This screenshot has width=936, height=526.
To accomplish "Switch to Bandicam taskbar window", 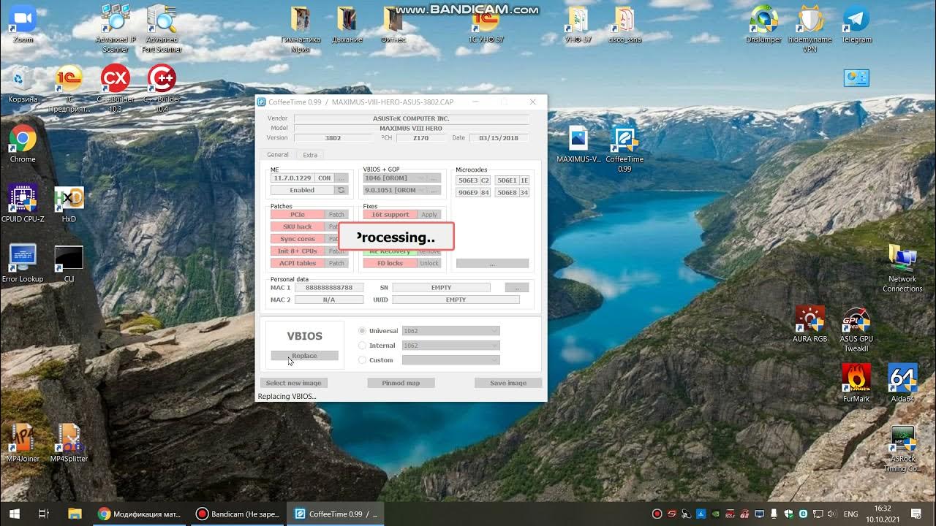I will 238,514.
